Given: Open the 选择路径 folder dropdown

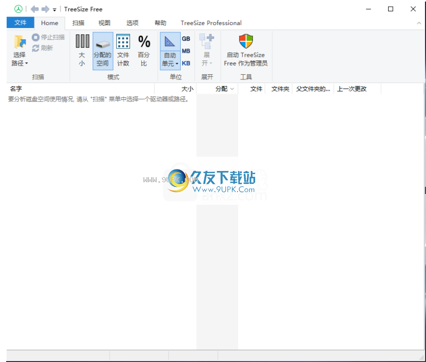Looking at the screenshot, I should [19, 51].
